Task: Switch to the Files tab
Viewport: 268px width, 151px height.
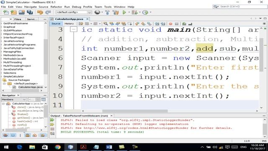Action: click(x=18, y=19)
